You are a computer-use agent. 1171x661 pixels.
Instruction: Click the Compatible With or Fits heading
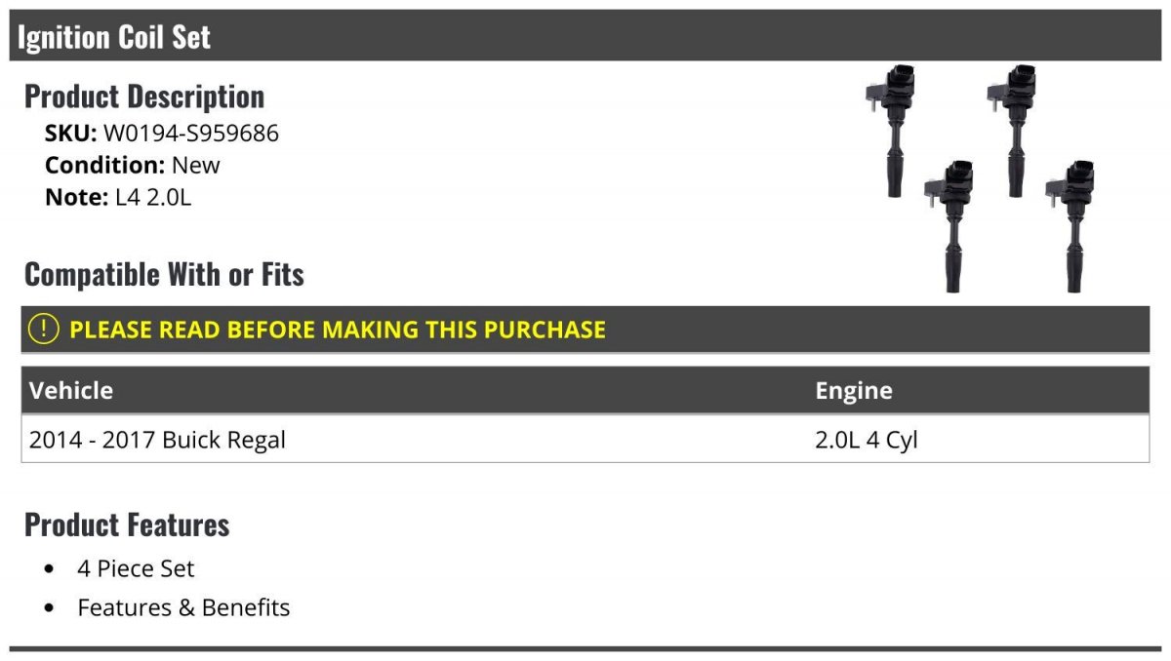click(164, 275)
